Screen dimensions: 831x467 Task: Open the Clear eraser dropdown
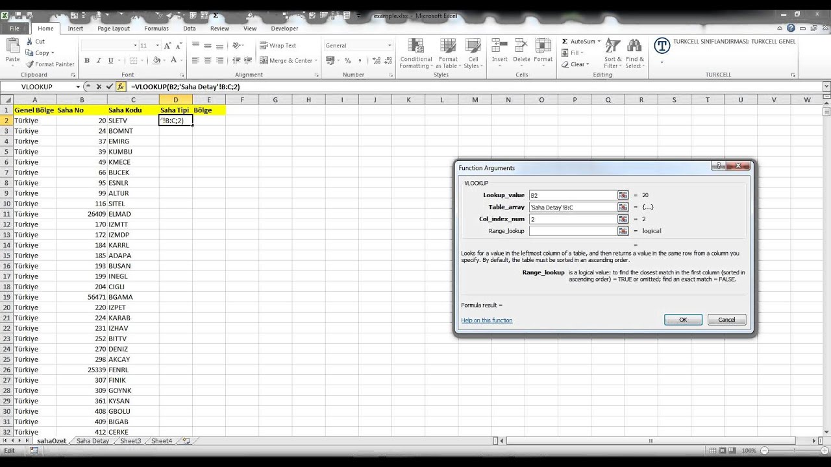[x=575, y=64]
